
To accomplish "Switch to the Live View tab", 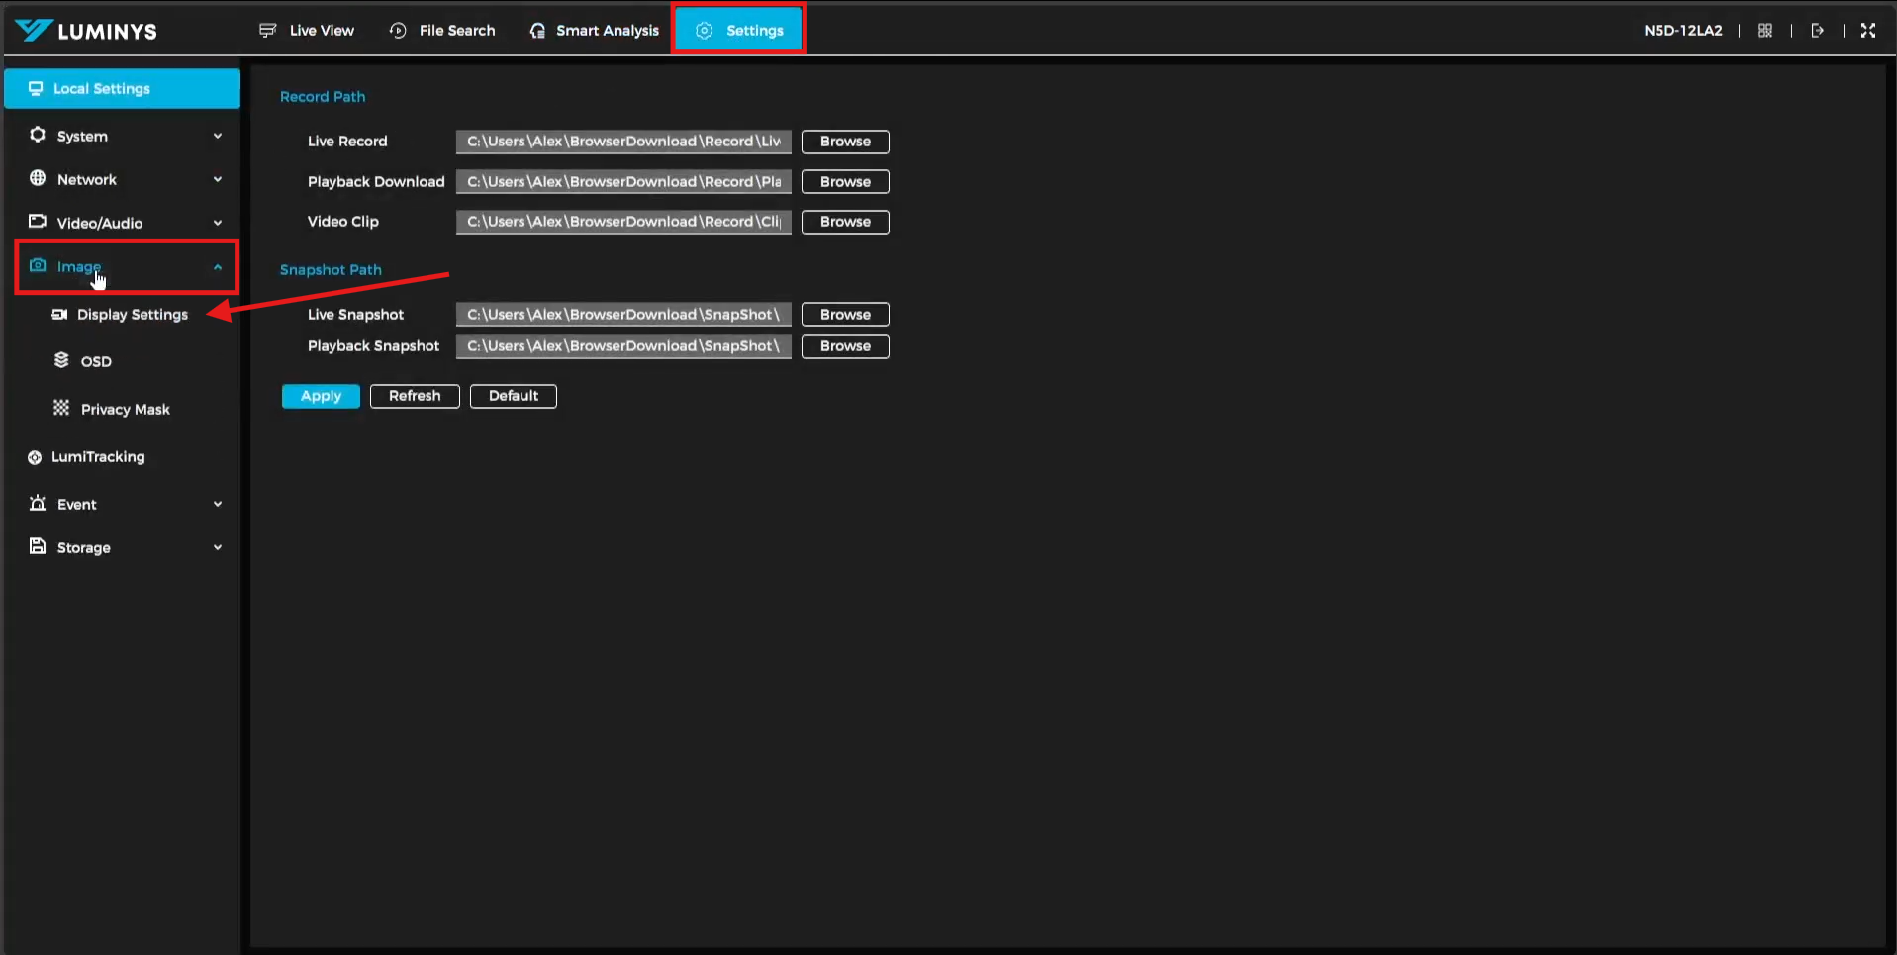I will 307,31.
